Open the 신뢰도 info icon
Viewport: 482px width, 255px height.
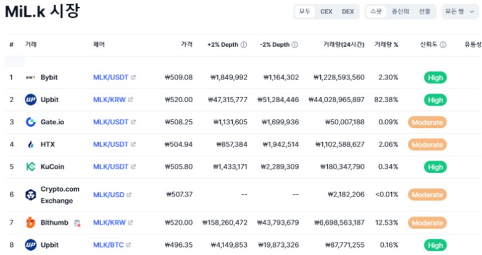443,45
